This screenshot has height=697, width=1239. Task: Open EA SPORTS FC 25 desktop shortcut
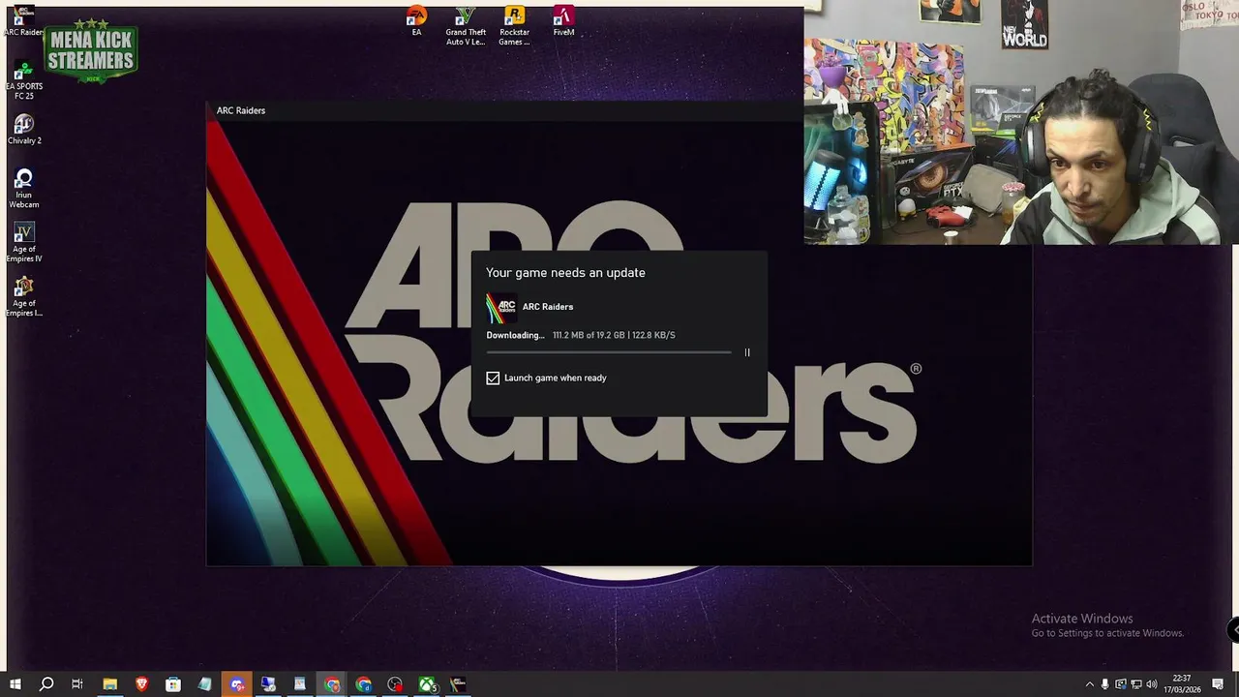coord(24,80)
